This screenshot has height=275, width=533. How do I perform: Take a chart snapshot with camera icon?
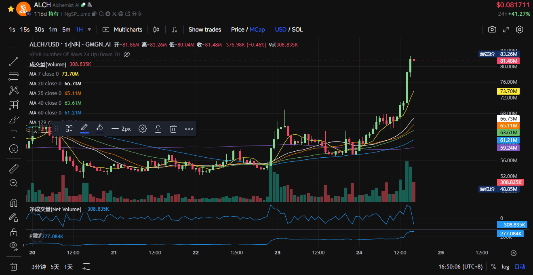pyautogui.click(x=492, y=30)
